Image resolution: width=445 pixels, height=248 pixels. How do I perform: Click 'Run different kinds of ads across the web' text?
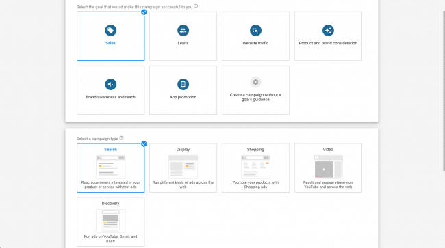[183, 184]
